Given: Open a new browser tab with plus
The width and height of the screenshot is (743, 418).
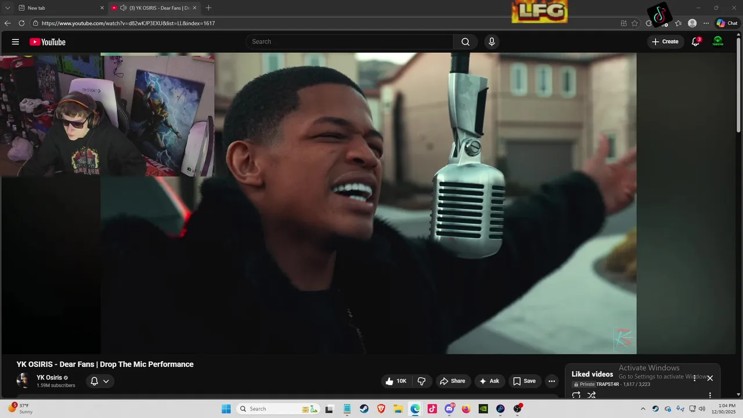Looking at the screenshot, I should [x=208, y=8].
